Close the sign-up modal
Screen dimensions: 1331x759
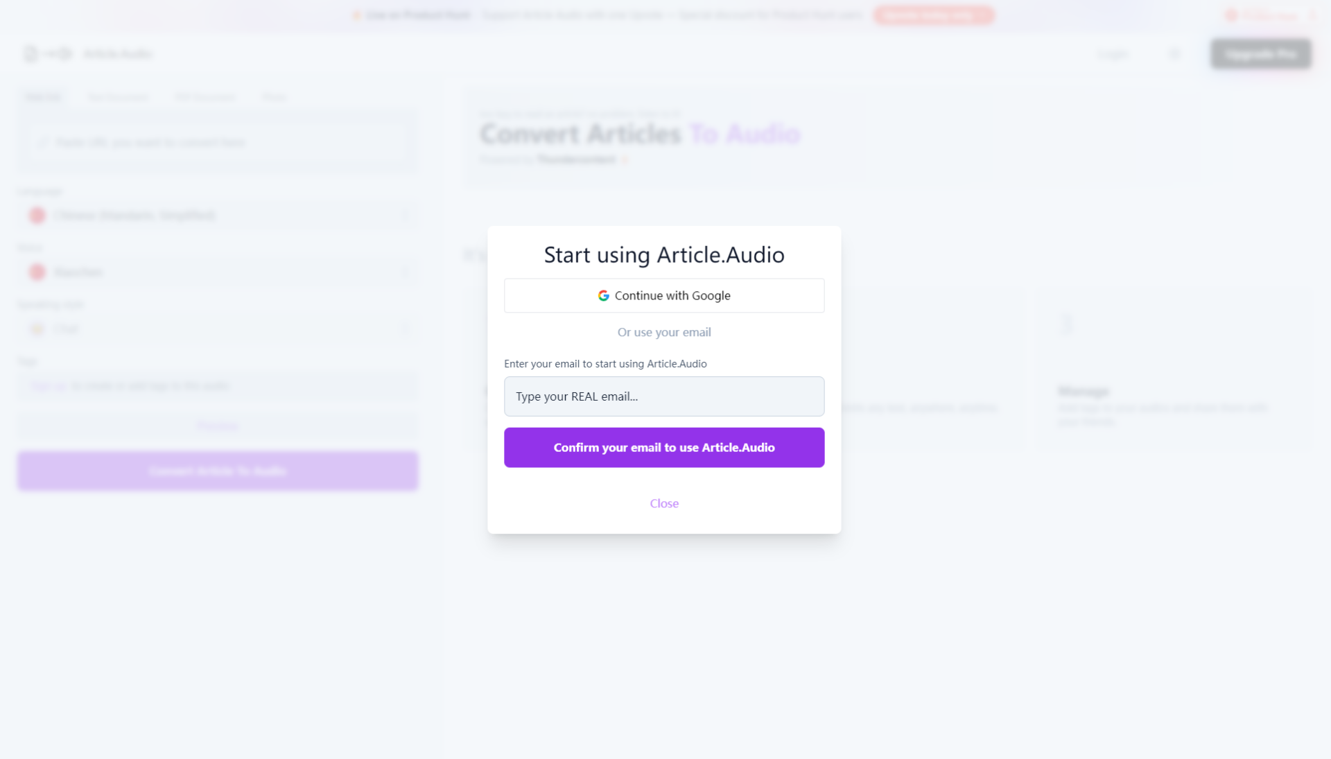click(x=663, y=503)
